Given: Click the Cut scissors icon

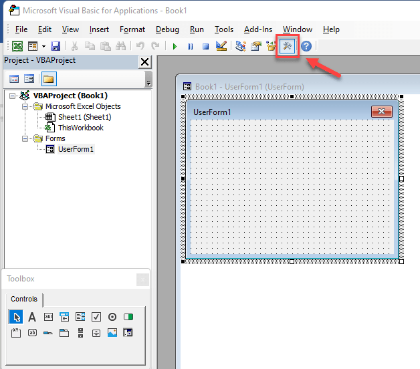Looking at the screenshot, I should 74,46.
